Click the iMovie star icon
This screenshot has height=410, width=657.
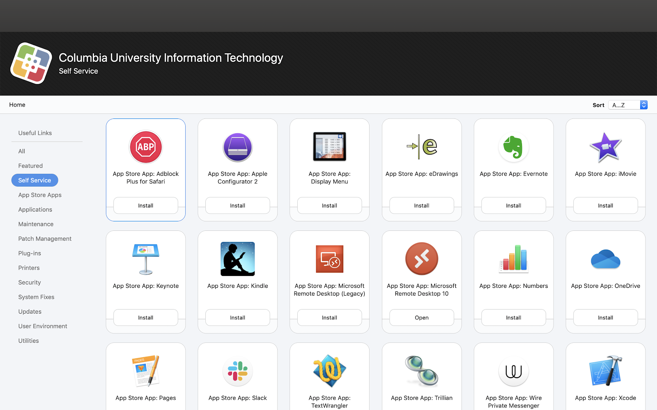click(x=606, y=147)
